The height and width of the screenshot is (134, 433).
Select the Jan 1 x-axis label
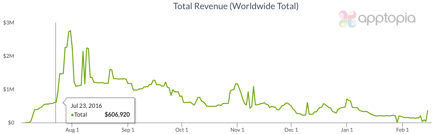tap(346, 130)
